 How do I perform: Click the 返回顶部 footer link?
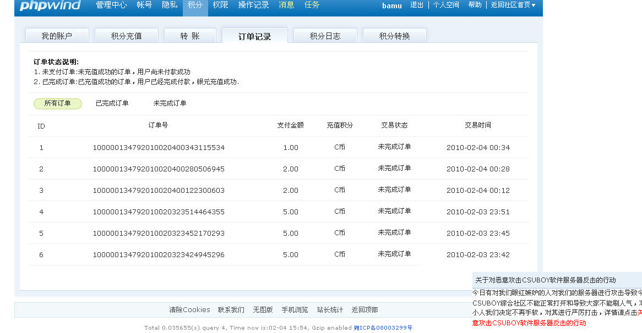364,310
